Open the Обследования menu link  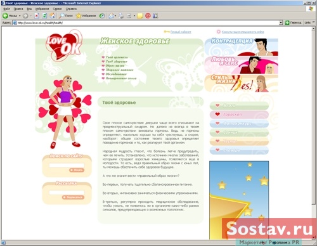[116, 74]
